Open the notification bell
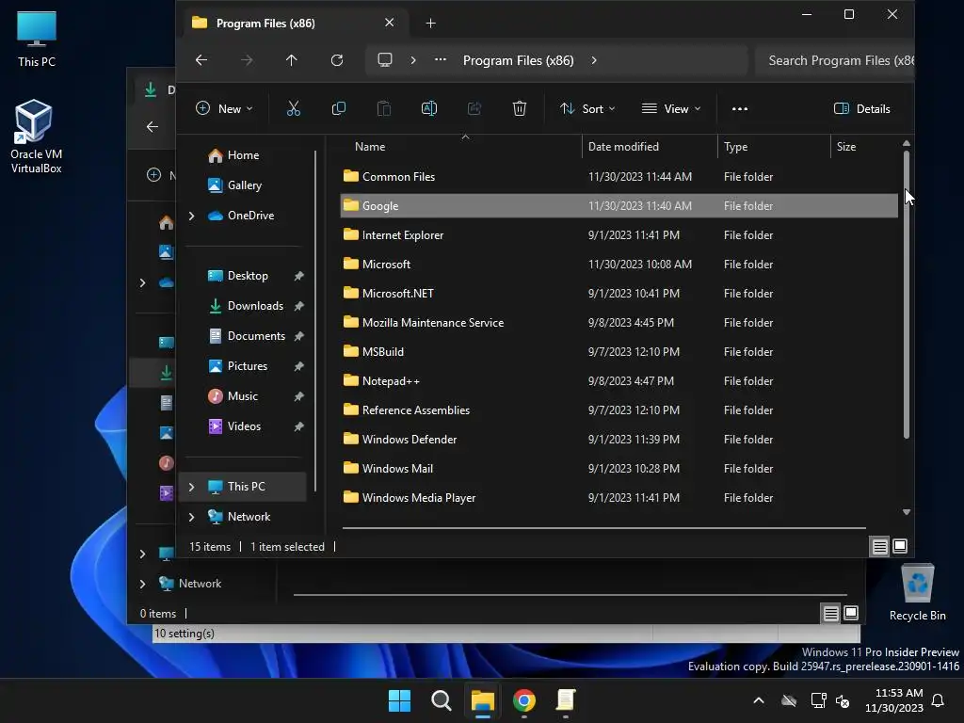This screenshot has width=964, height=723. coord(939,700)
